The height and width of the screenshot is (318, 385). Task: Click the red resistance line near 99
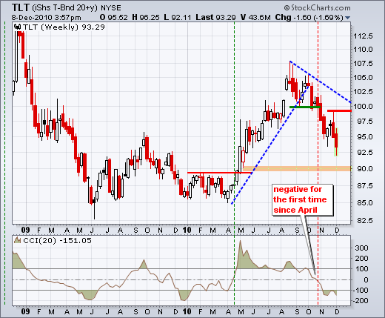coord(339,110)
